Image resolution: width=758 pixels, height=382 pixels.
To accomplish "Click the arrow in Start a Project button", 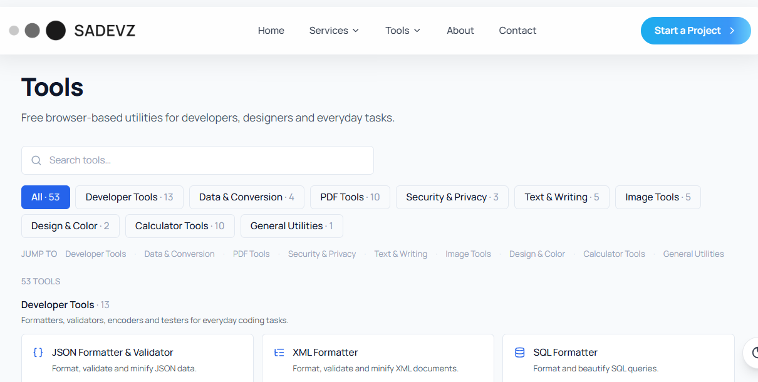I will pyautogui.click(x=732, y=31).
